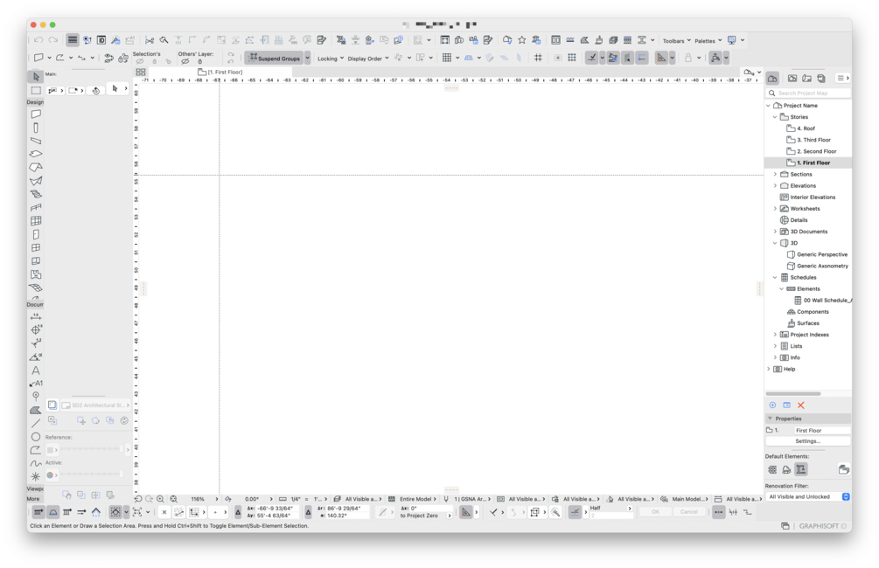The width and height of the screenshot is (879, 568).
Task: Click the red X delete icon in Navigator
Action: pyautogui.click(x=801, y=405)
